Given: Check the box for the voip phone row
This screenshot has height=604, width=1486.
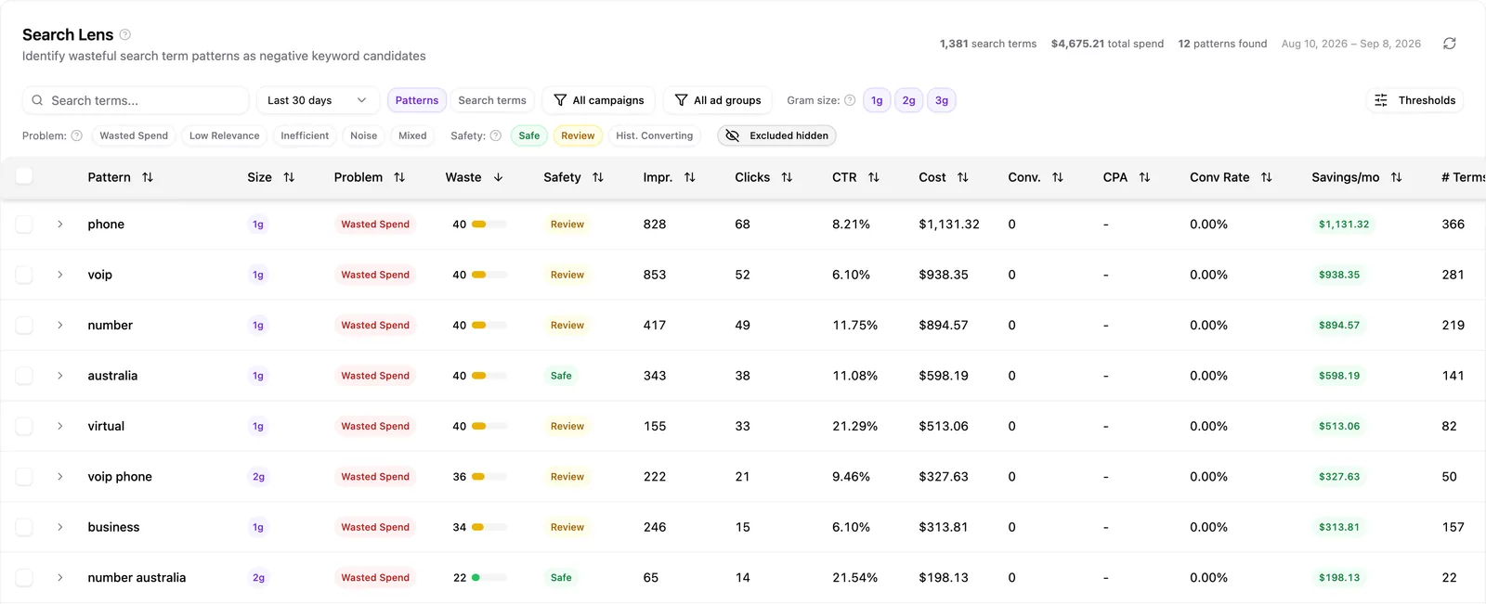Looking at the screenshot, I should [24, 476].
